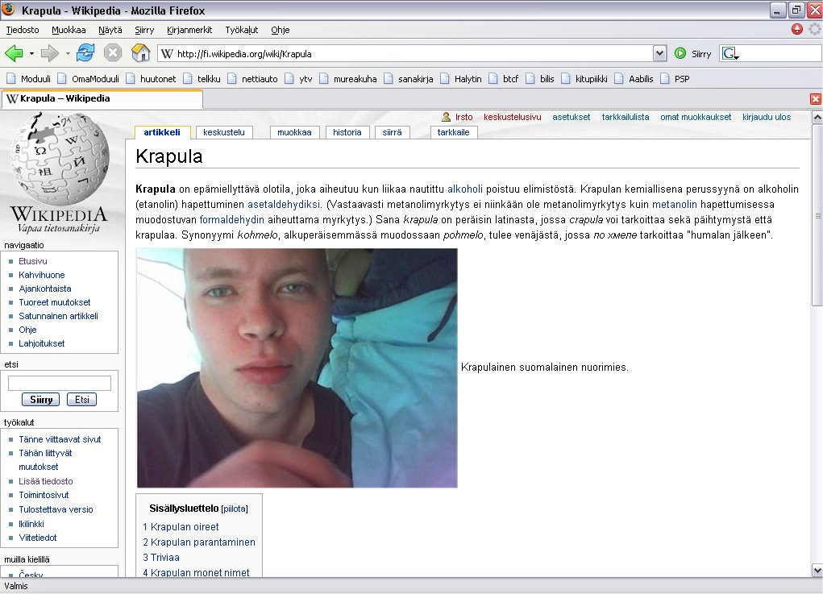Viewport: 823px width, 594px height.
Task: Click the green Siirry go icon
Action: [680, 54]
